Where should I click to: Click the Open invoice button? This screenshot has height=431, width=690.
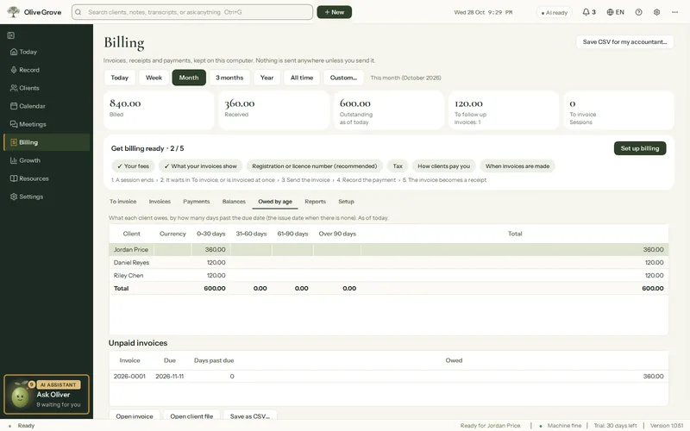[135, 416]
